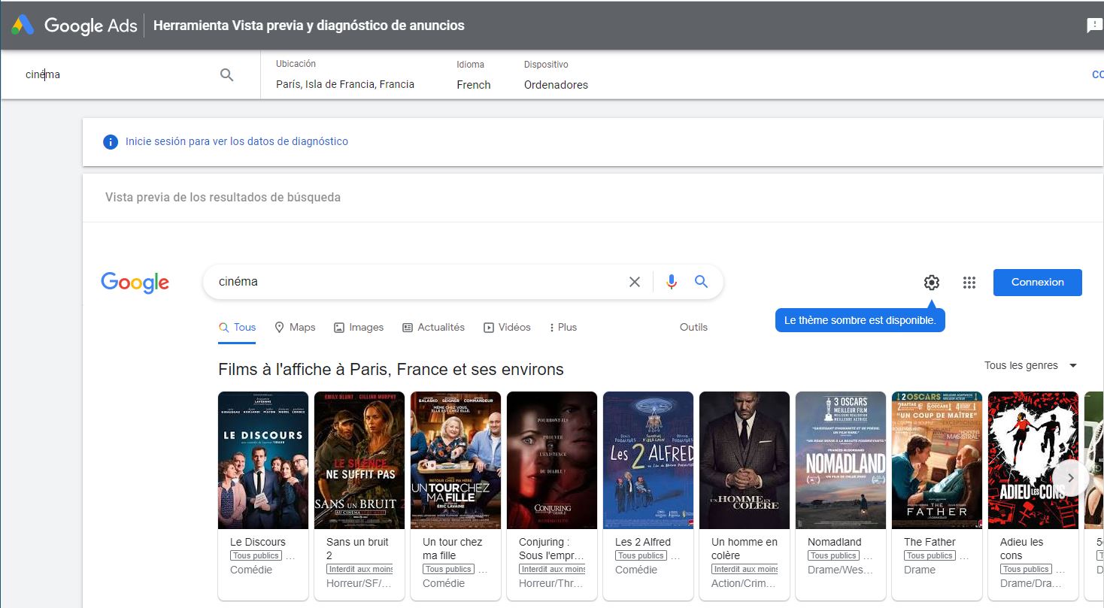Image resolution: width=1104 pixels, height=608 pixels.
Task: Click the microphone voice search icon
Action: [x=672, y=282]
